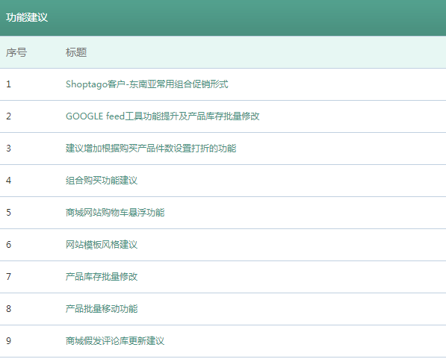Viewport: 446px width, 359px height.
Task: Click the 序号 column header
Action: pyautogui.click(x=16, y=52)
